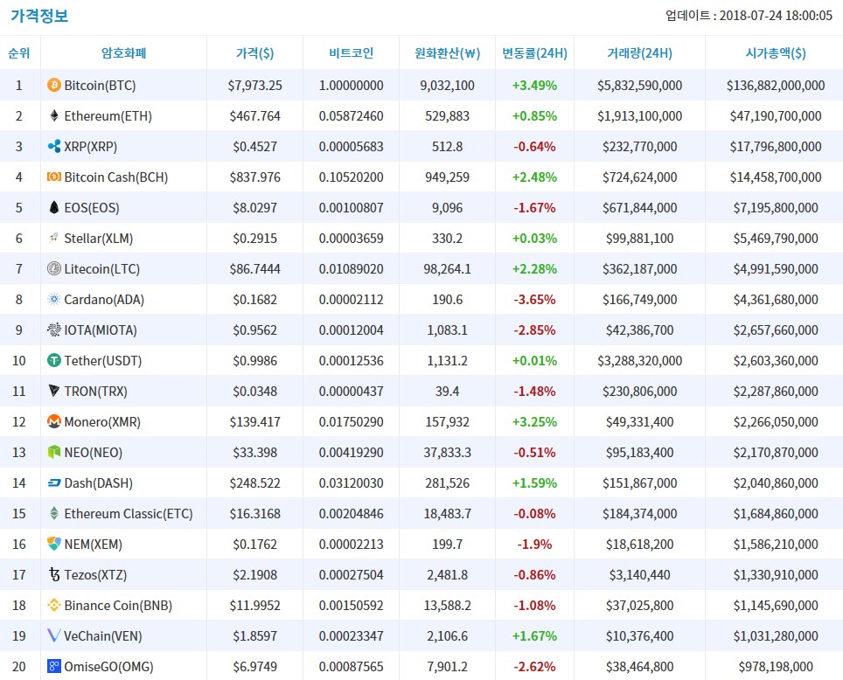The height and width of the screenshot is (680, 843).
Task: Select Ethereum price $467.764
Action: pyautogui.click(x=254, y=116)
